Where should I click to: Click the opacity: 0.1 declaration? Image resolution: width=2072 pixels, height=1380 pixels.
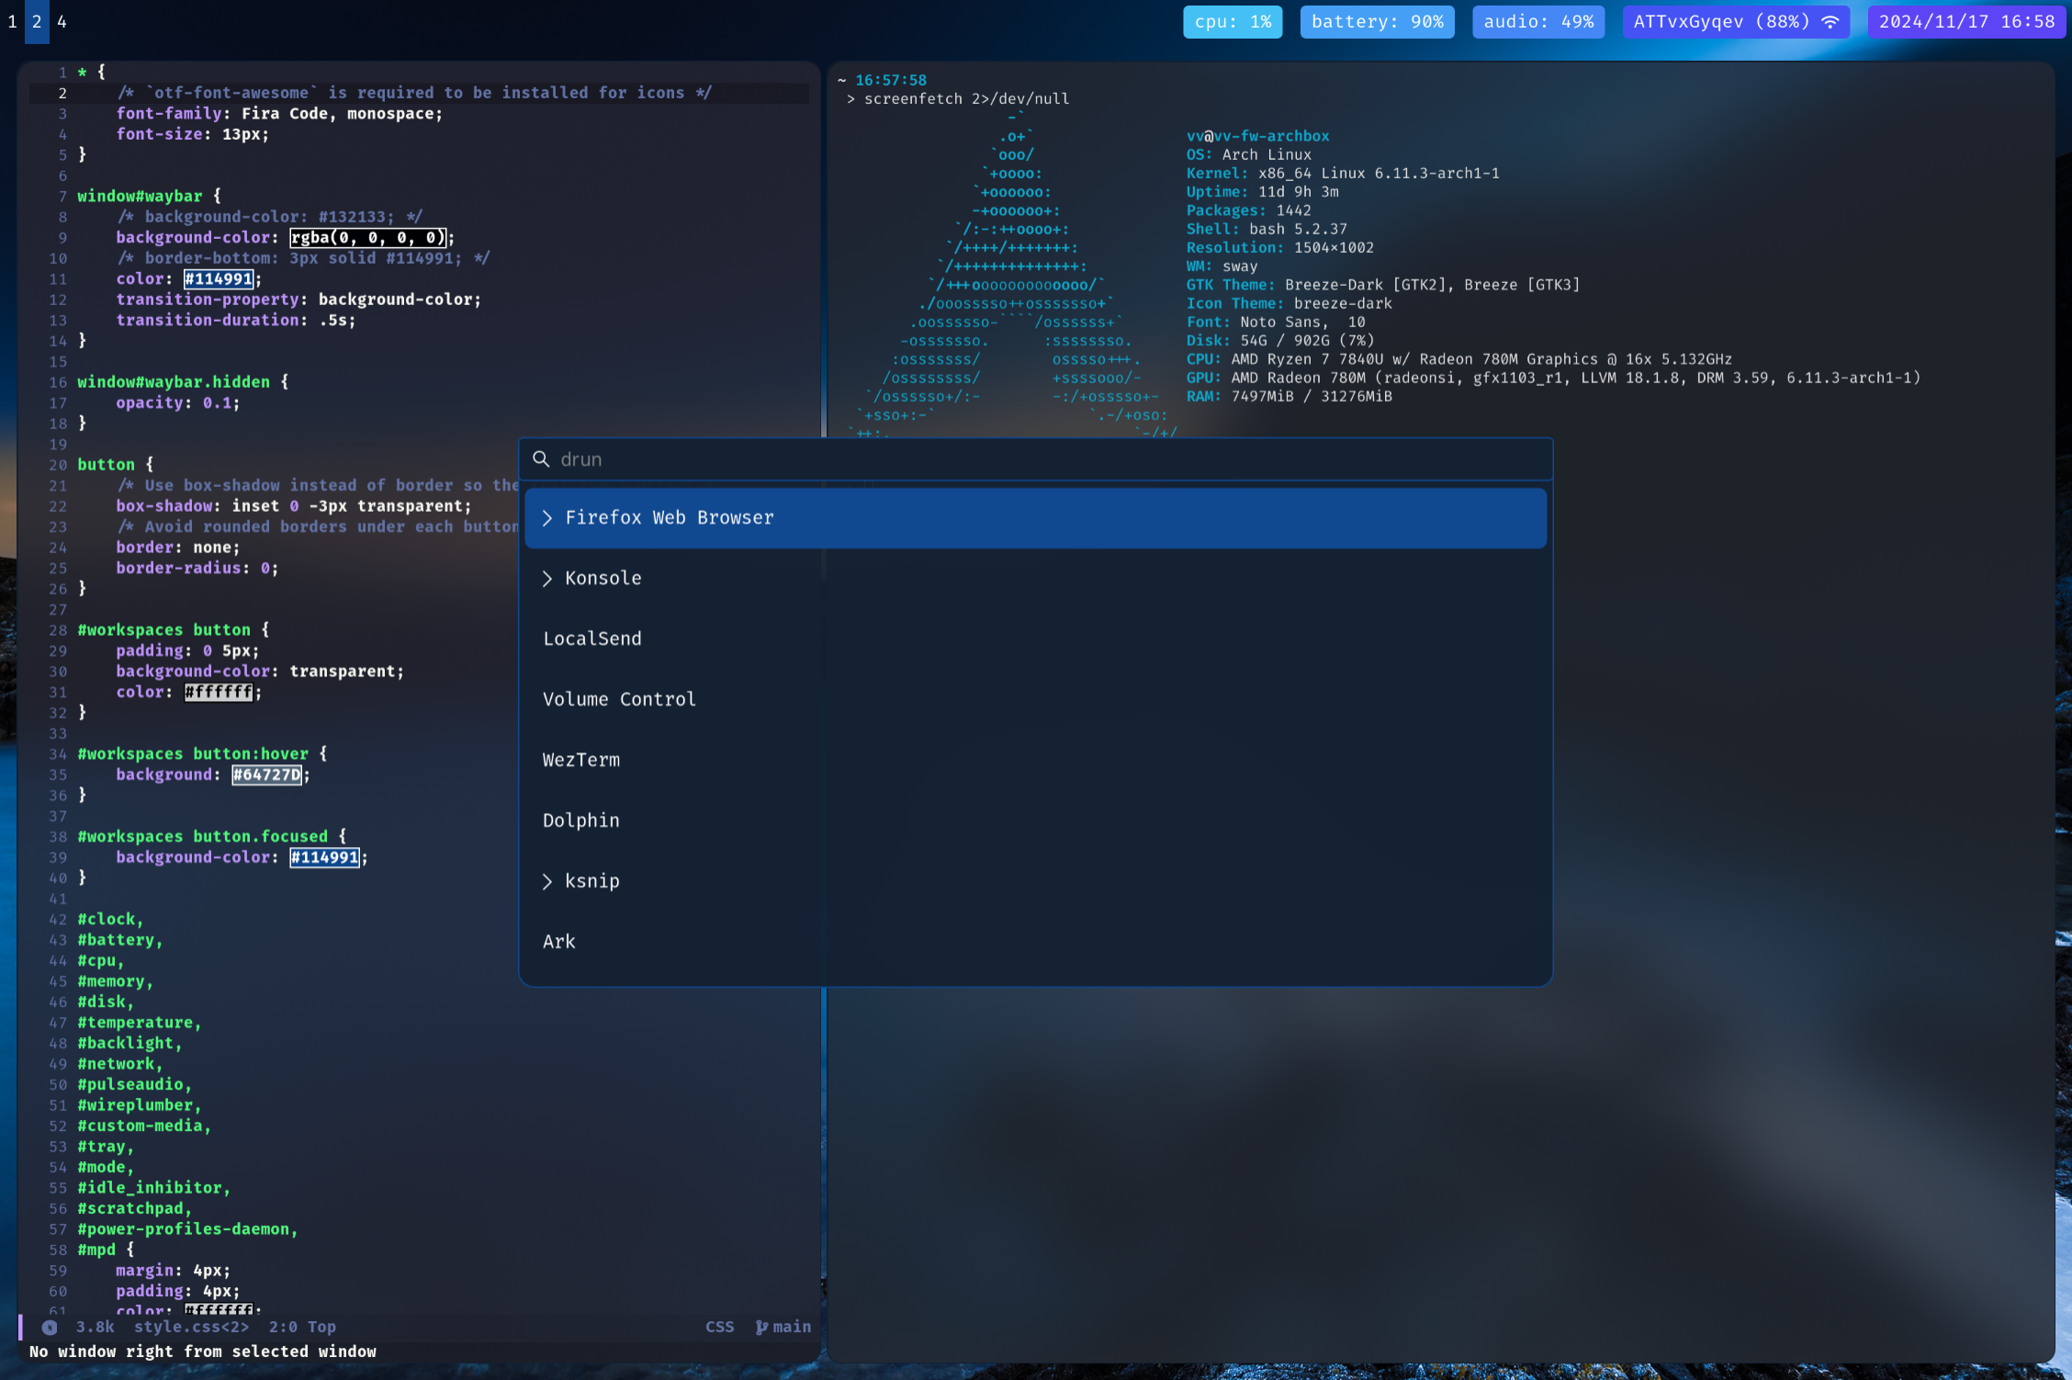tap(178, 403)
